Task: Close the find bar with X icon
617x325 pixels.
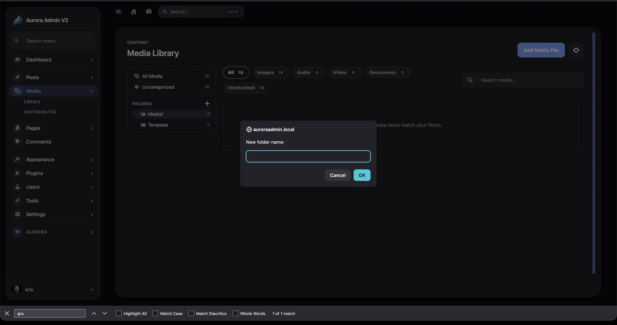Action: (7, 313)
